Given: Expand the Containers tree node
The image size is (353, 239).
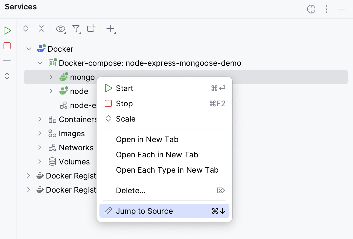Looking at the screenshot, I should click(x=40, y=119).
